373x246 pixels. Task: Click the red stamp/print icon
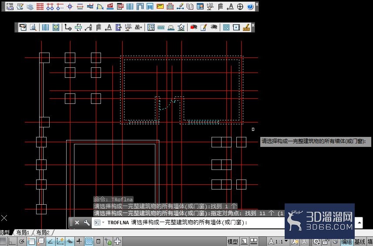point(170,7)
